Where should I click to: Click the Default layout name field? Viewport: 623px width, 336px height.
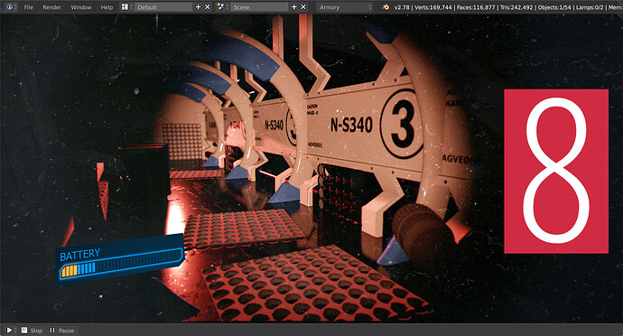pyautogui.click(x=163, y=6)
